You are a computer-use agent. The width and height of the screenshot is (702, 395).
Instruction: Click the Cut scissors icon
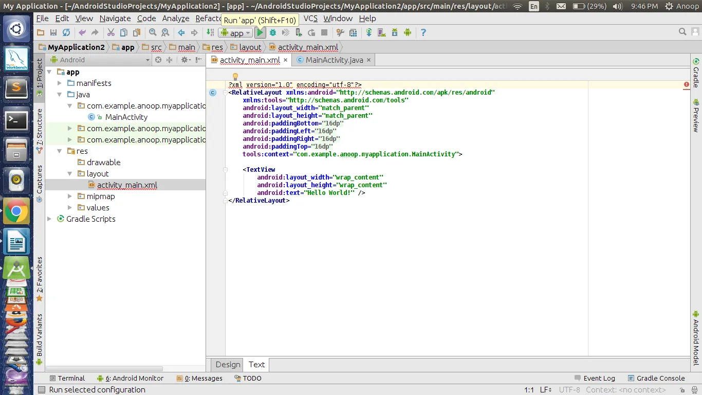[110, 32]
